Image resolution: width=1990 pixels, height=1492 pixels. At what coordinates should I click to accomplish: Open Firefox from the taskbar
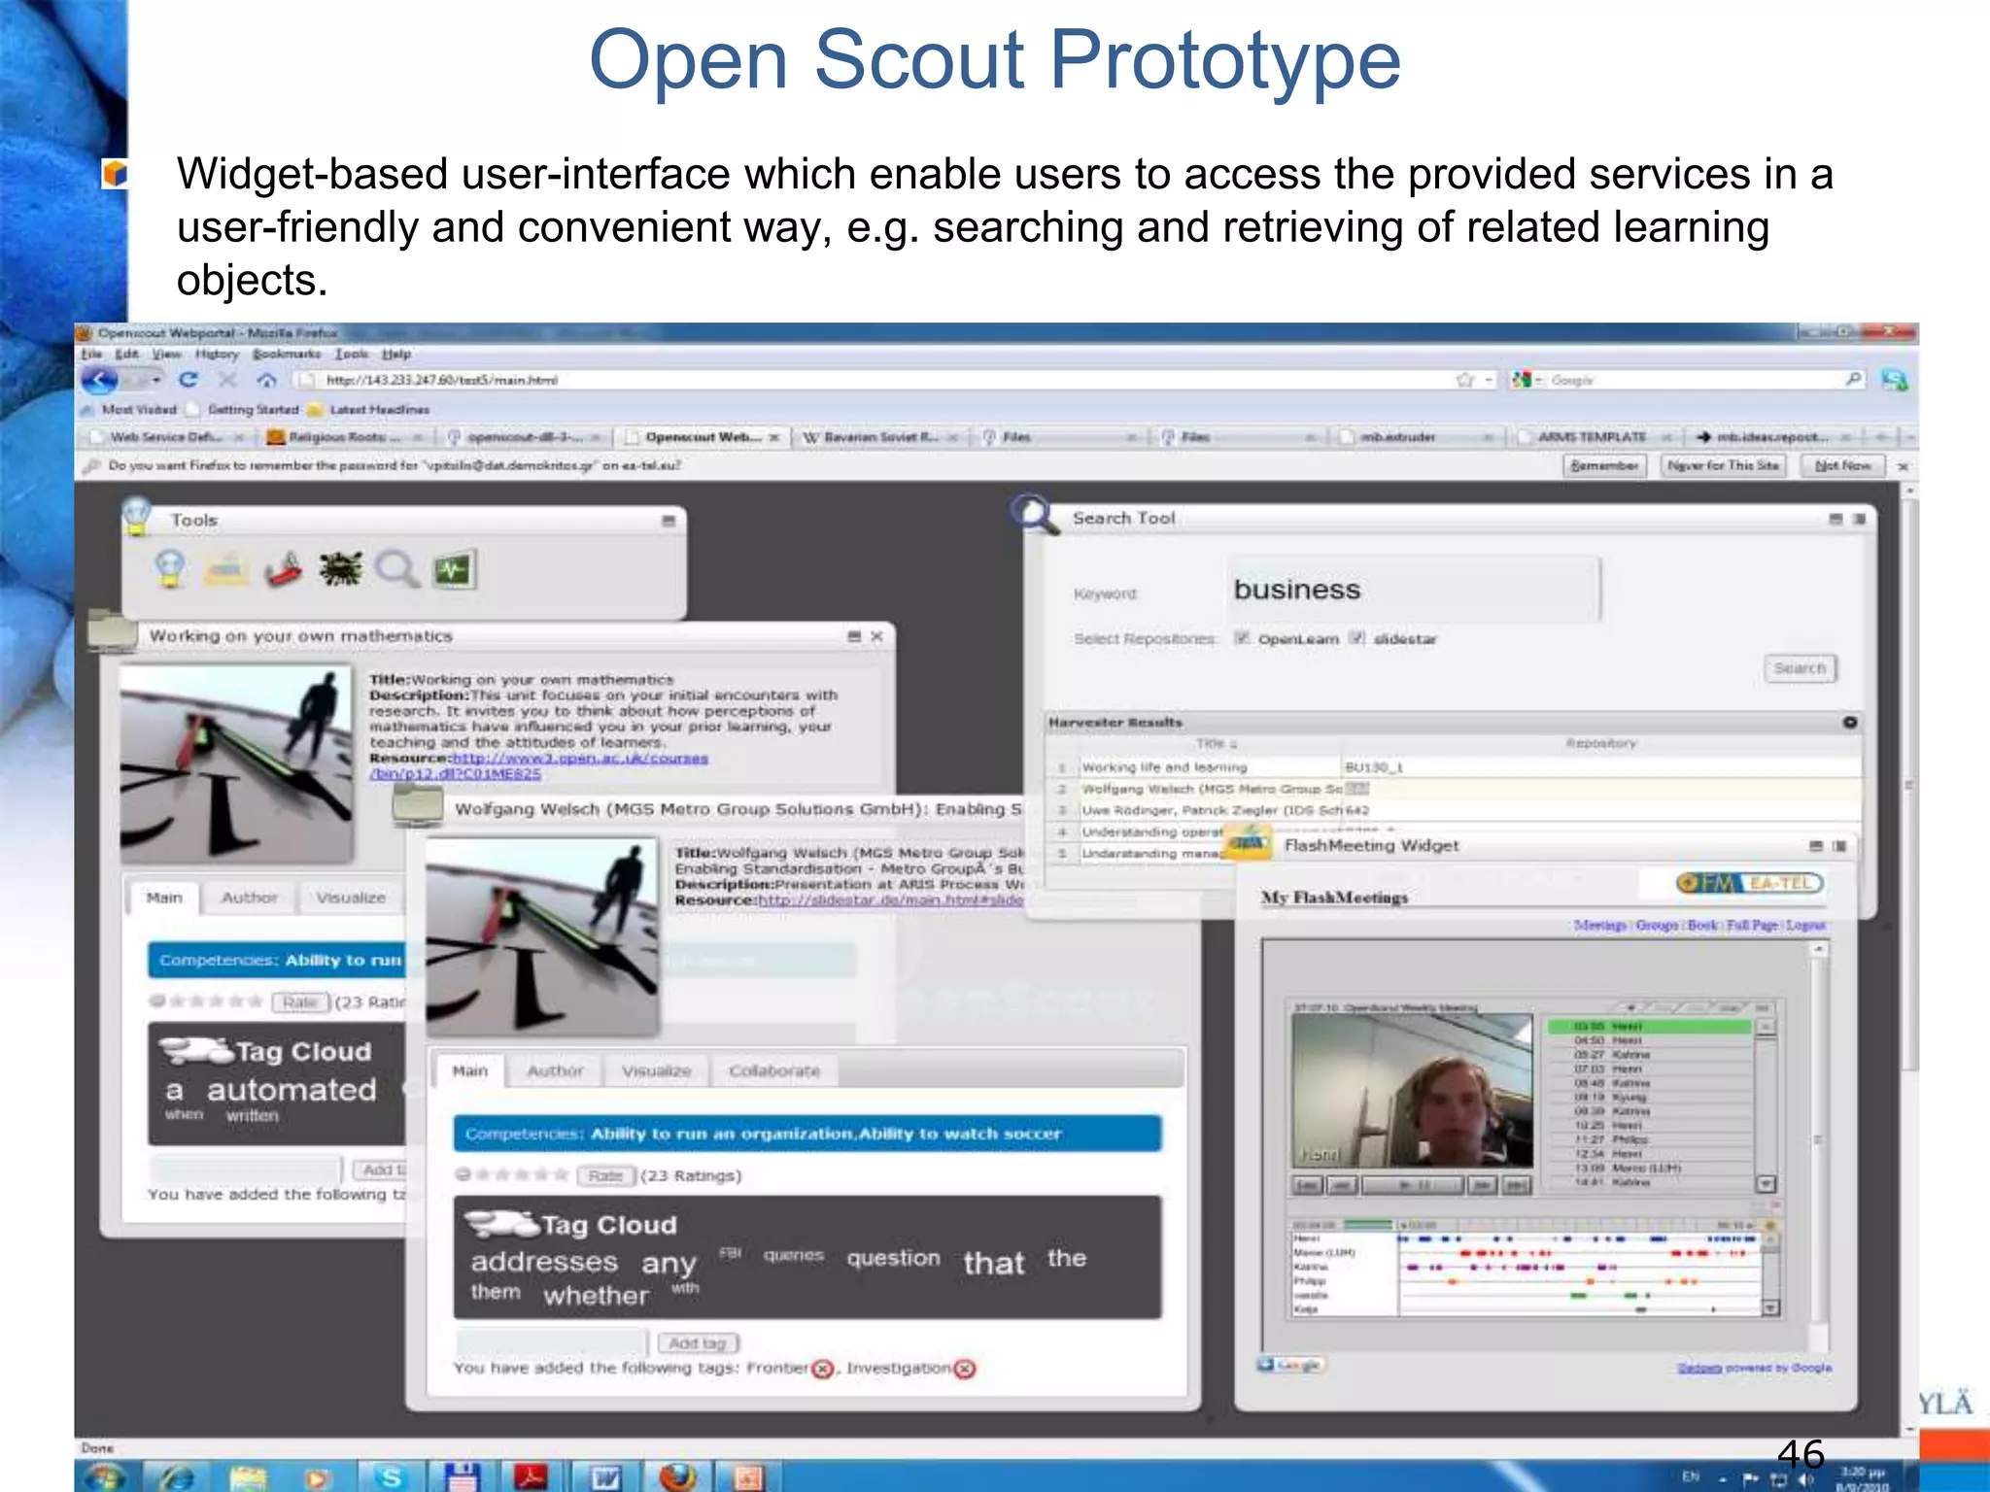coord(677,1477)
